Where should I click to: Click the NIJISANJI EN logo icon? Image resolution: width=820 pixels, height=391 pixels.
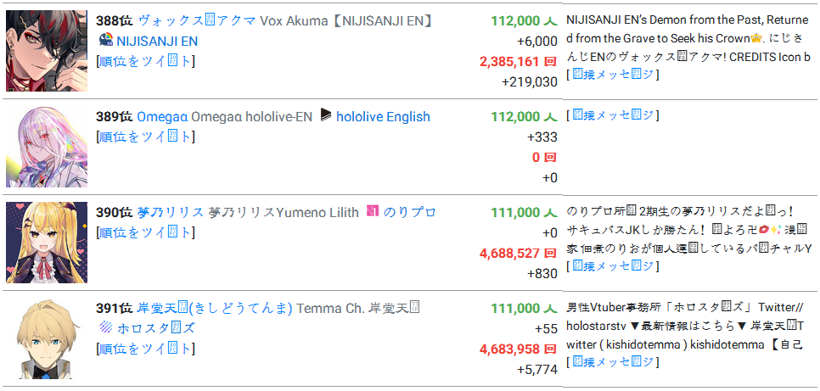105,40
